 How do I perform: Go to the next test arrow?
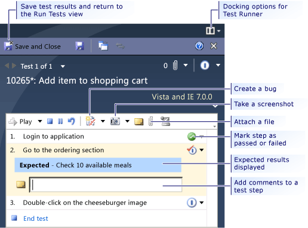point(14,66)
